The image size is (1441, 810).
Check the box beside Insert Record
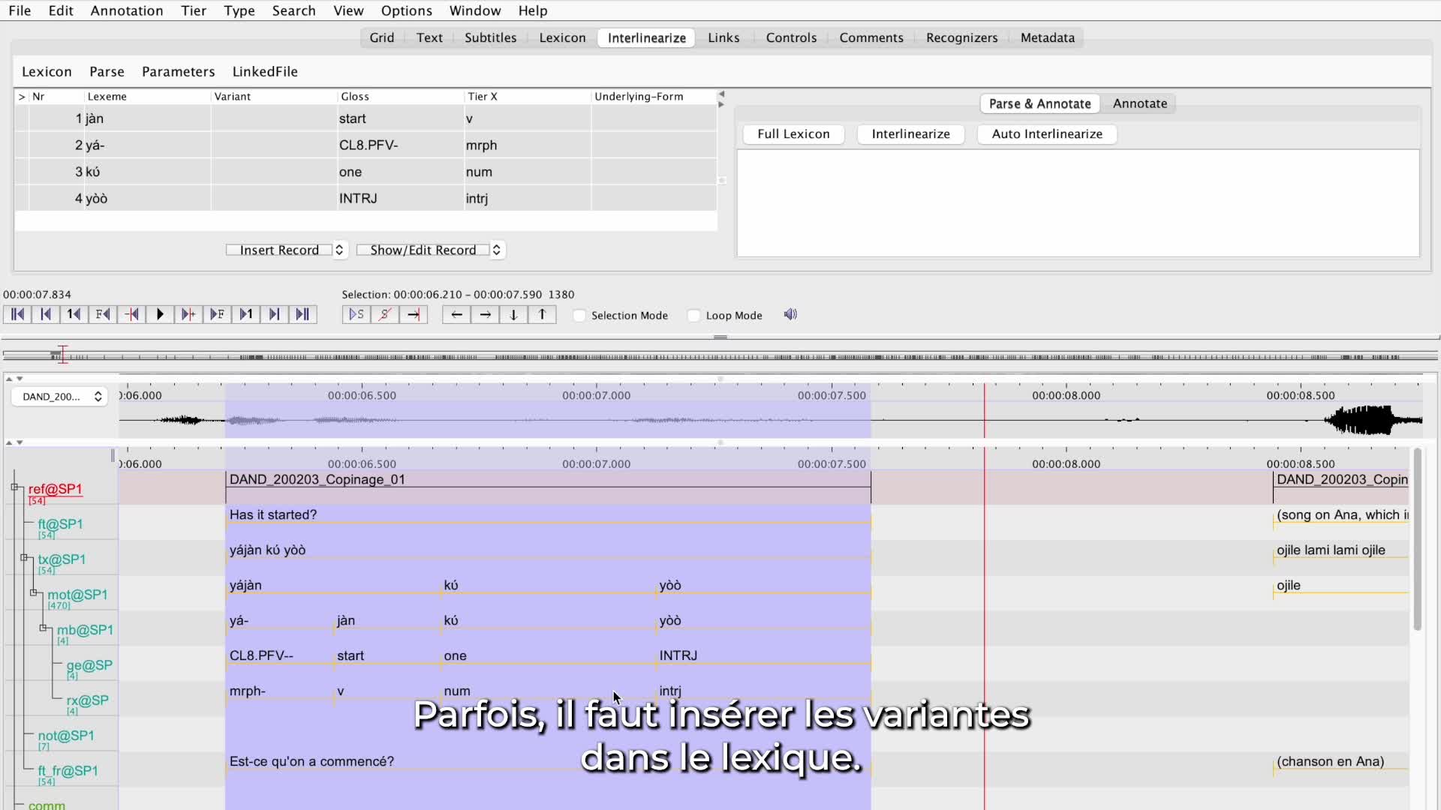[x=233, y=250]
